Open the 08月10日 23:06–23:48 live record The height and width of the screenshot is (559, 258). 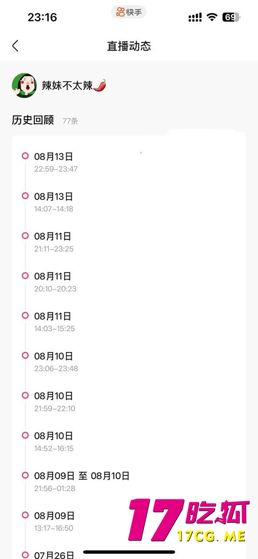point(56,362)
